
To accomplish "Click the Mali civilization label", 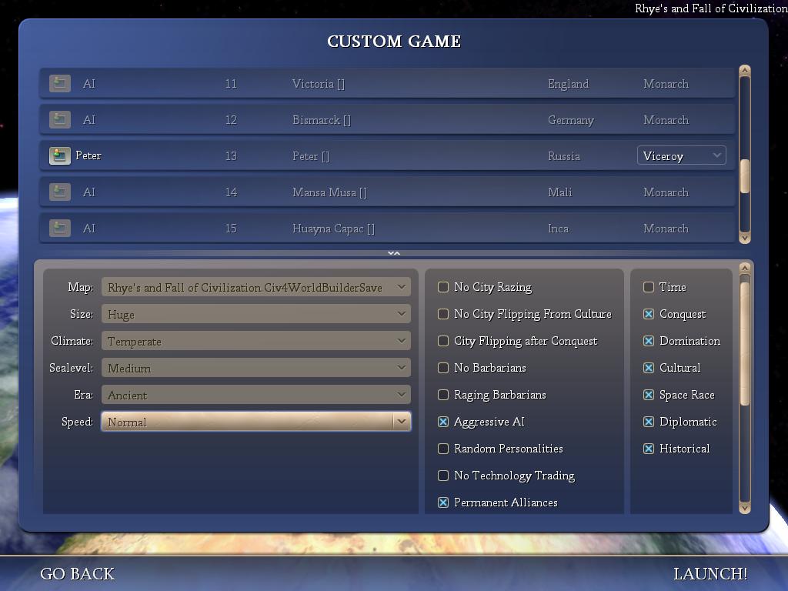I will click(x=560, y=192).
